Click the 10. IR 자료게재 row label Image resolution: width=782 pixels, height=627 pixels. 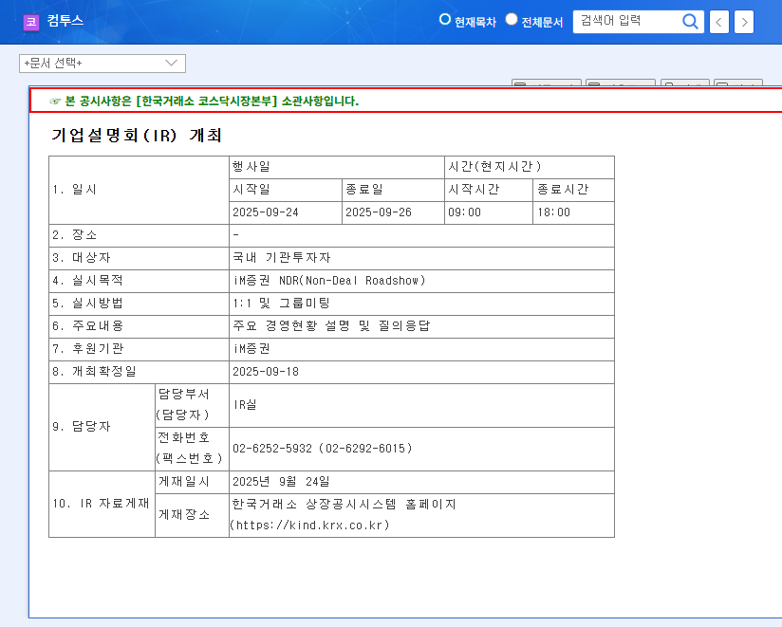click(102, 504)
